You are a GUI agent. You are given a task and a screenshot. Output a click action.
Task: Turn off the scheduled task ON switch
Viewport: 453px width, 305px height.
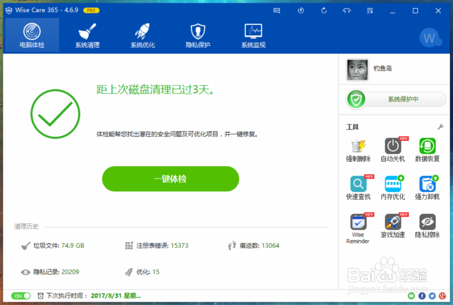pyautogui.click(x=21, y=296)
